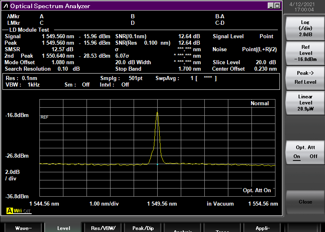The height and width of the screenshot is (232, 325).
Task: Click the Peak wavelength row value
Action: (x=58, y=43)
